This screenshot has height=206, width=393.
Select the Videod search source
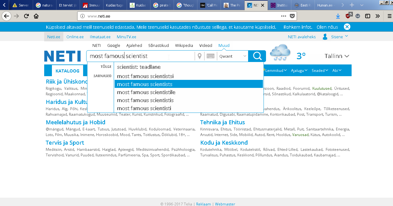pyautogui.click(x=206, y=45)
